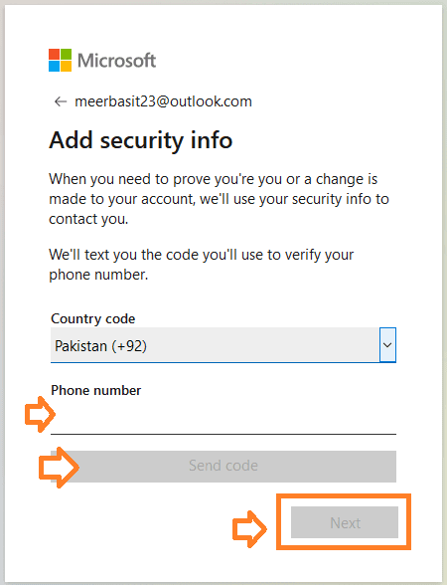Click orange arrow pointing at Next button

[x=249, y=529]
